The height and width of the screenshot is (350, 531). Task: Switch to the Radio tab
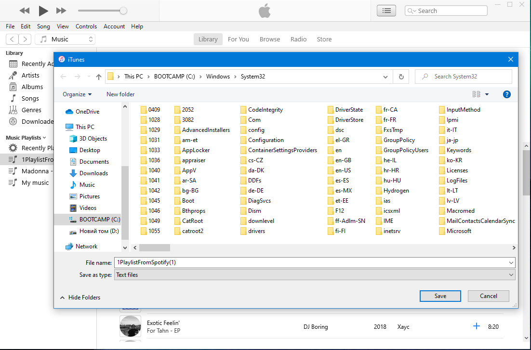(x=298, y=39)
